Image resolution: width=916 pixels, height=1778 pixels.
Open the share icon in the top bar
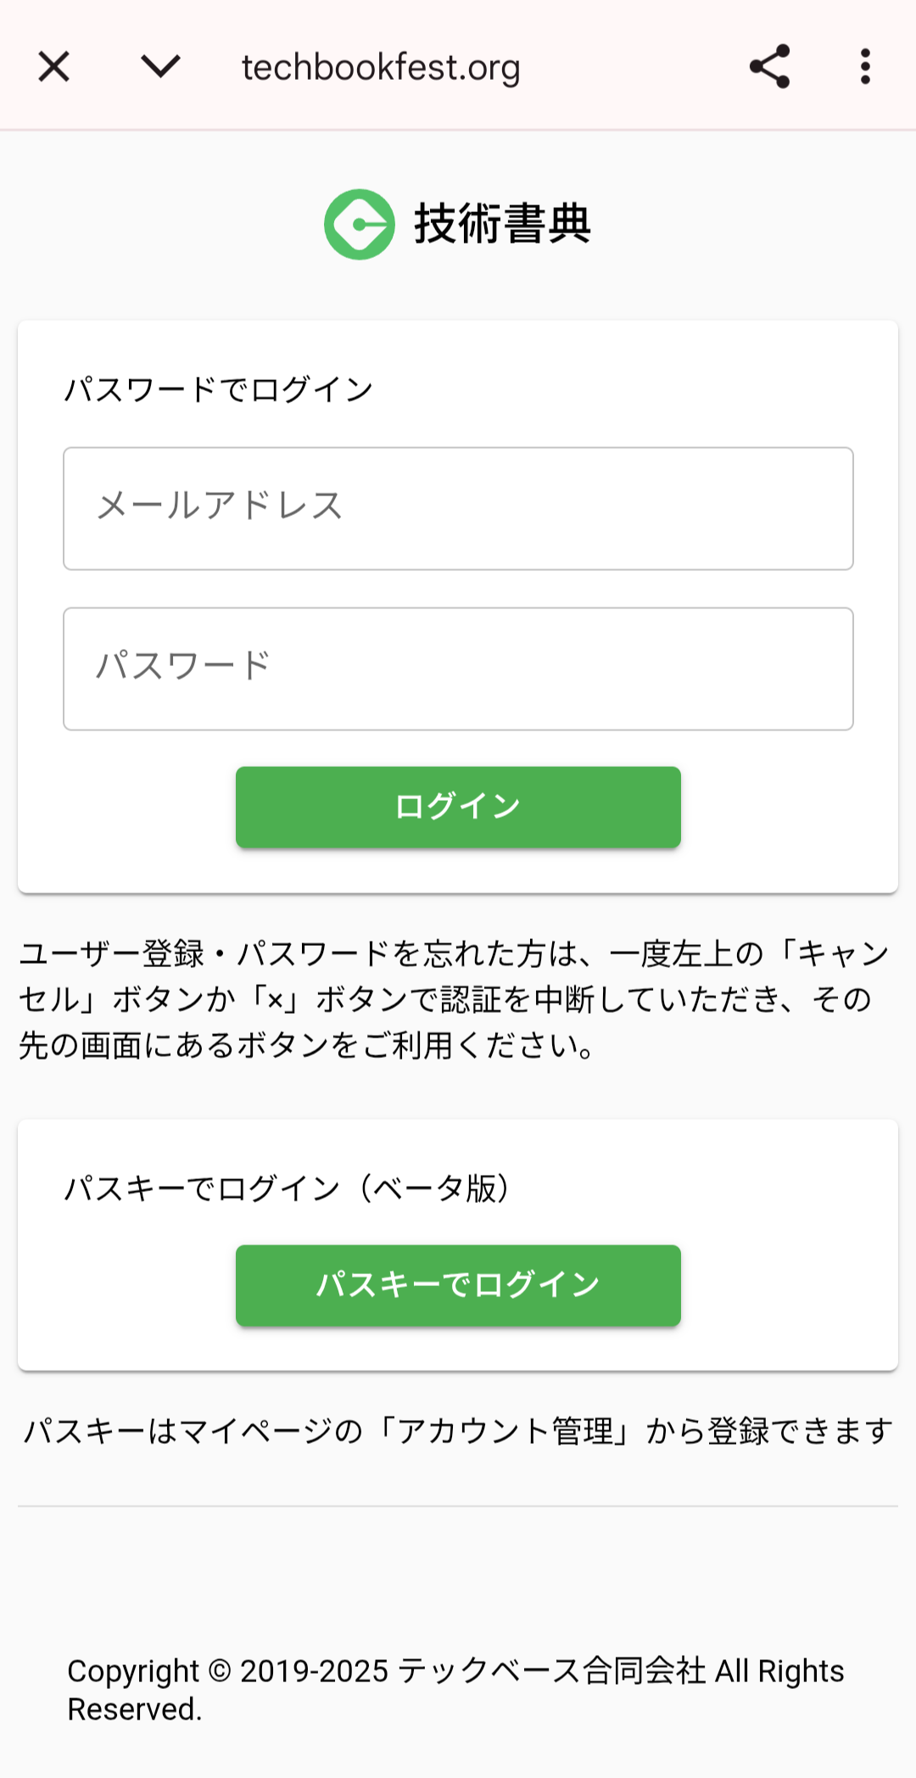[770, 67]
